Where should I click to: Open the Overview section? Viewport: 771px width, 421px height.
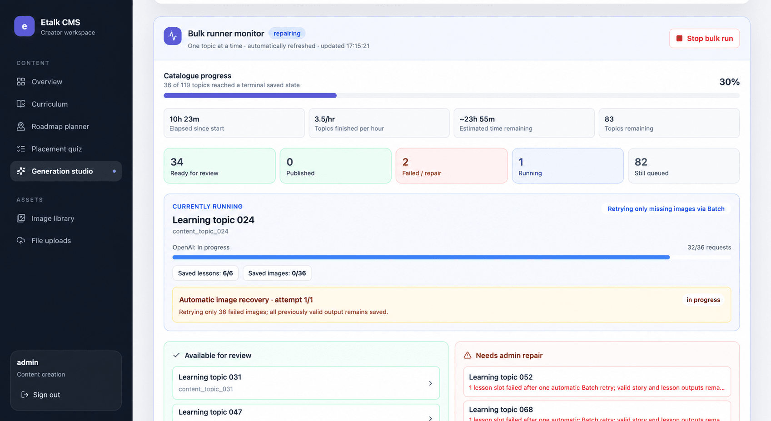66,82
